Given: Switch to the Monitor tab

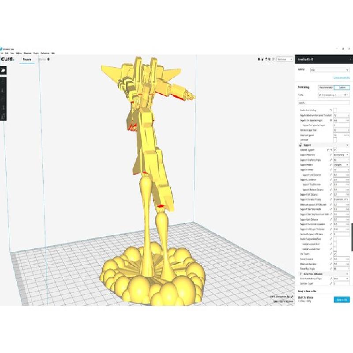Looking at the screenshot, I should [x=42, y=60].
